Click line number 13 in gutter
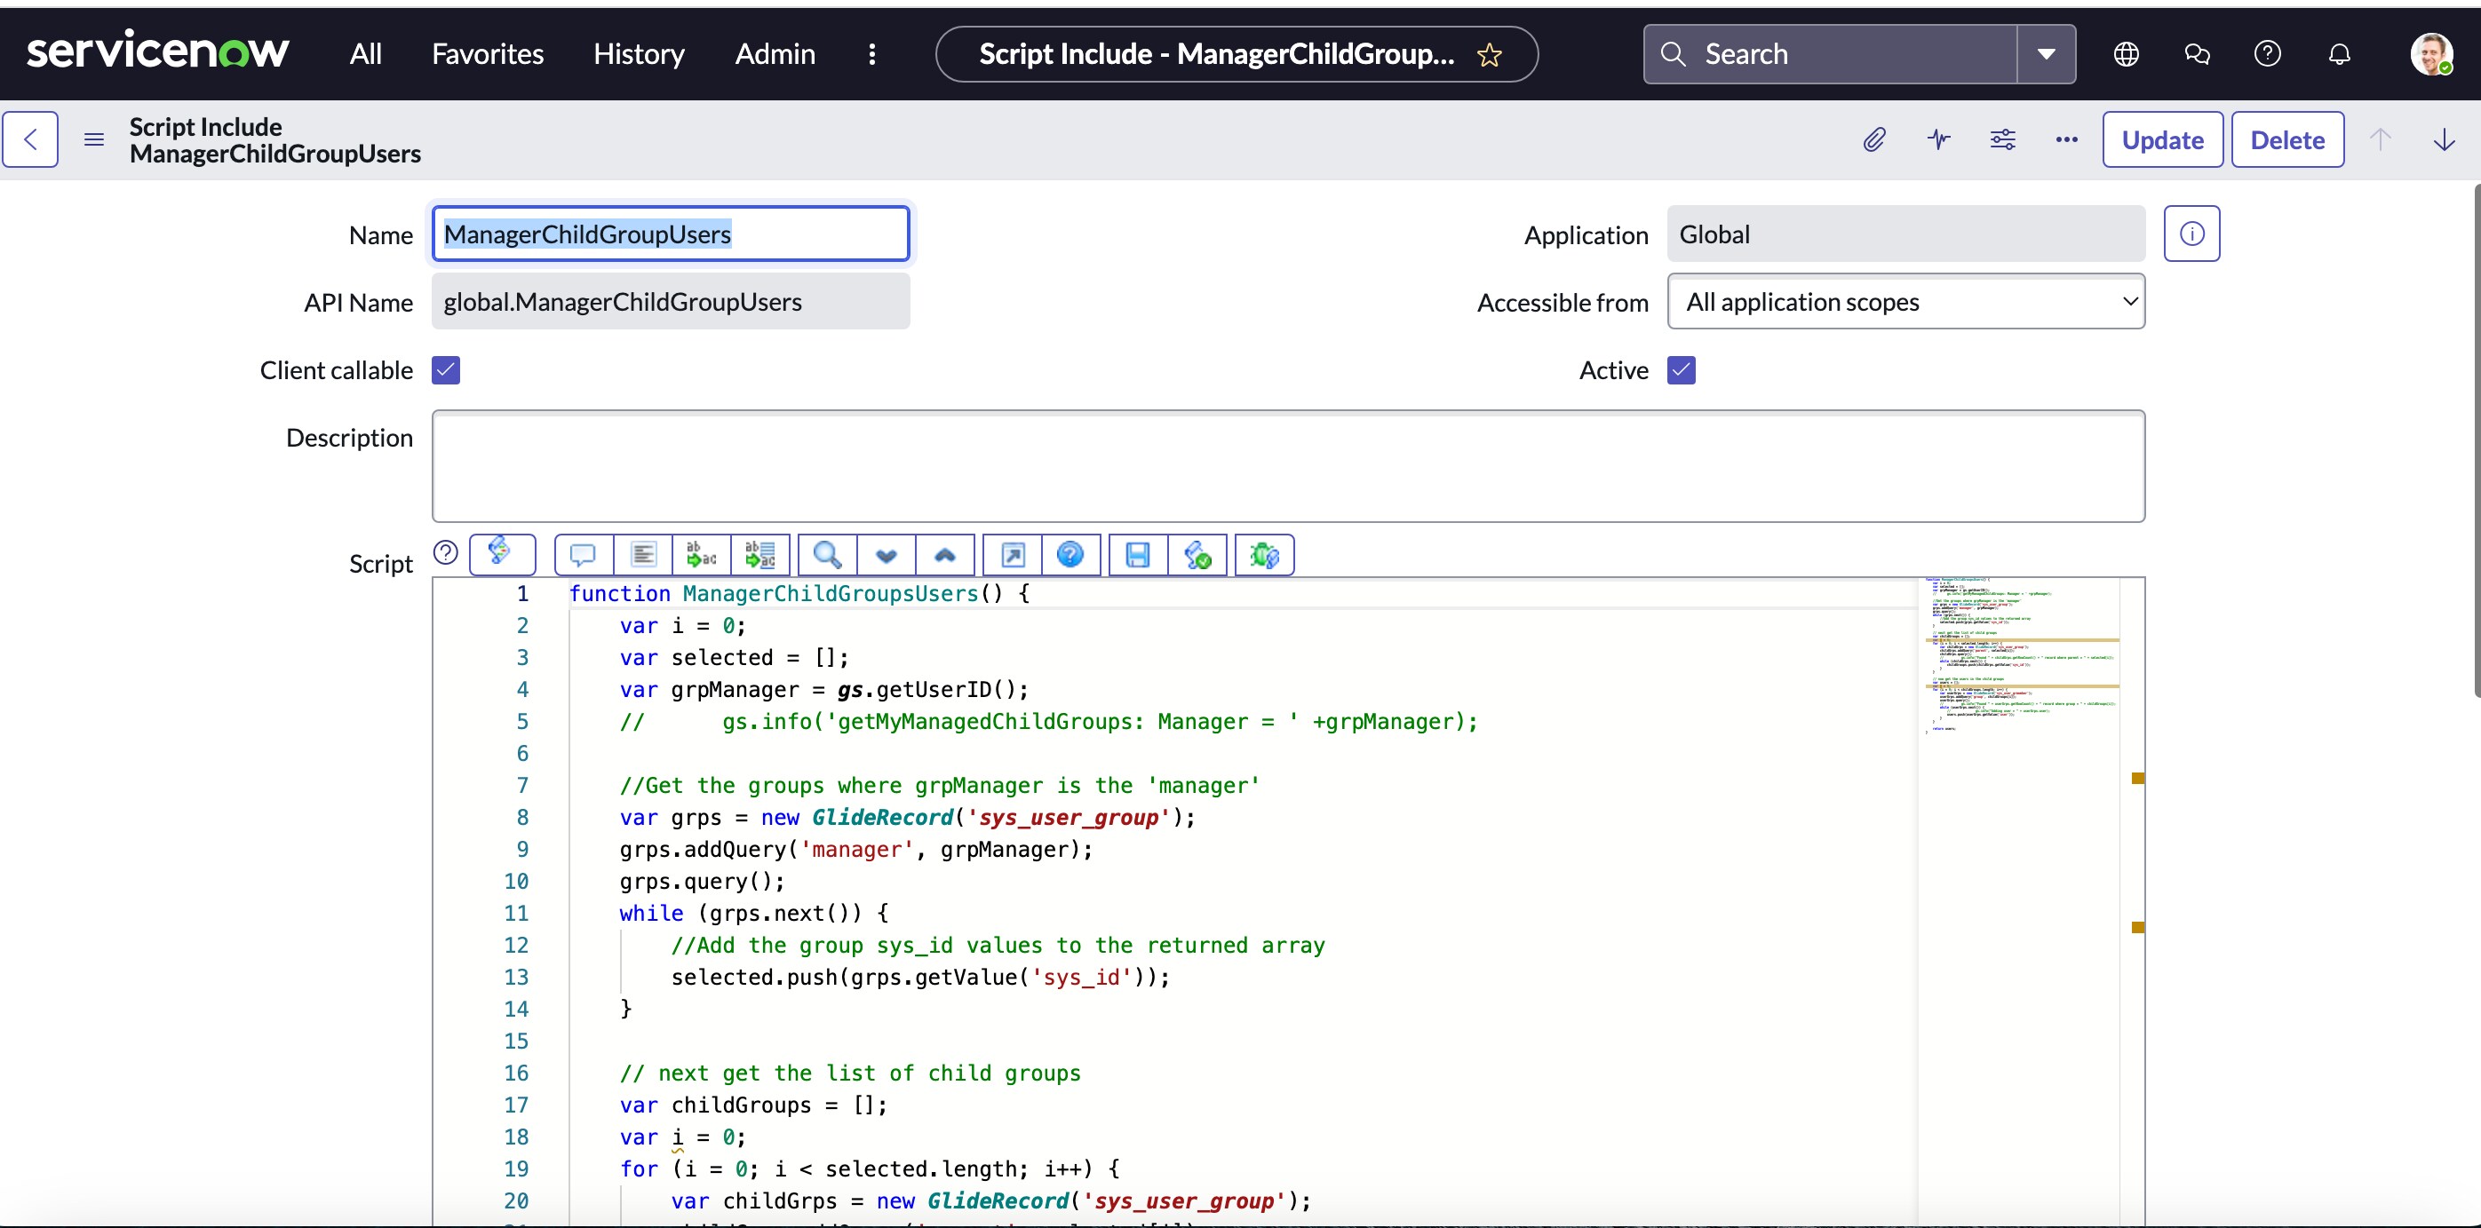Screen dimensions: 2481x1228 [516, 977]
